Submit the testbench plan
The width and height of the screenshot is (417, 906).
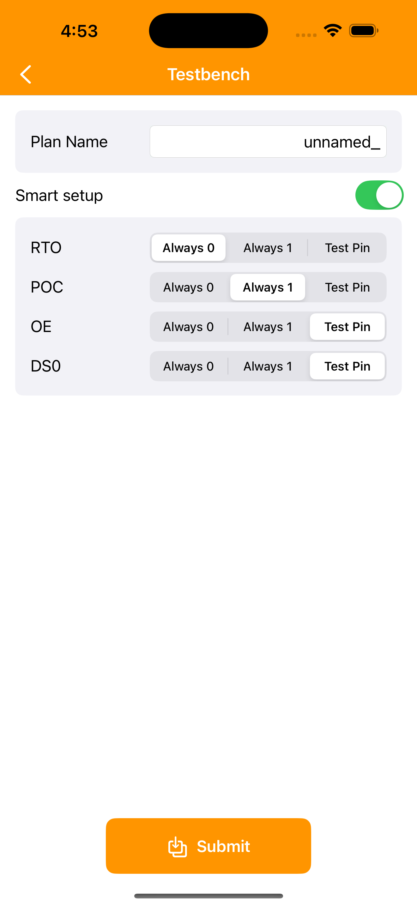(x=208, y=846)
